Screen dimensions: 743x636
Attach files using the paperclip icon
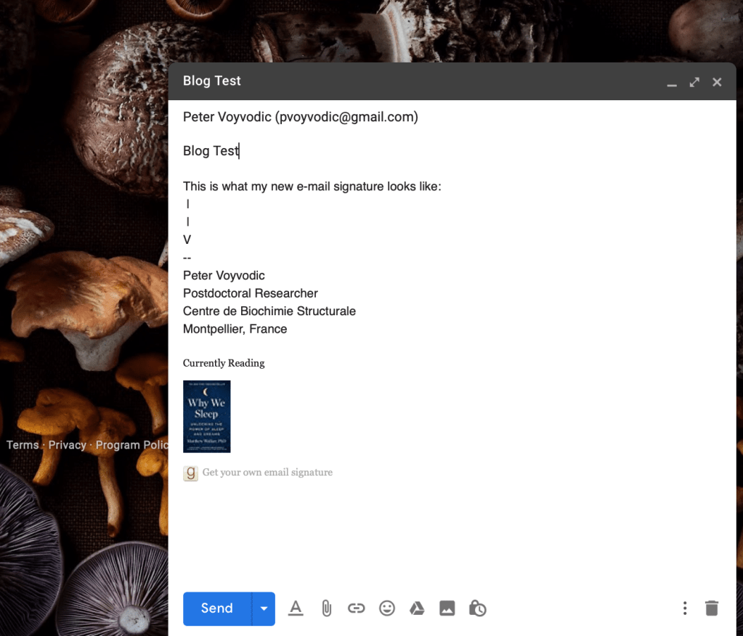pos(326,608)
